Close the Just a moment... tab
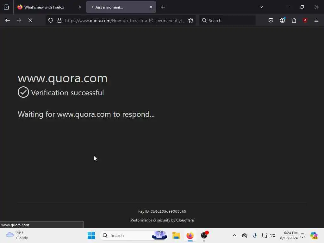The image size is (324, 243). 151,7
